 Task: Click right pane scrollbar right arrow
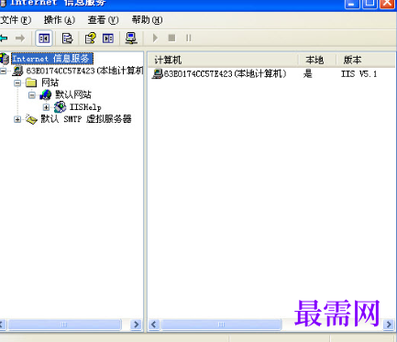389,325
